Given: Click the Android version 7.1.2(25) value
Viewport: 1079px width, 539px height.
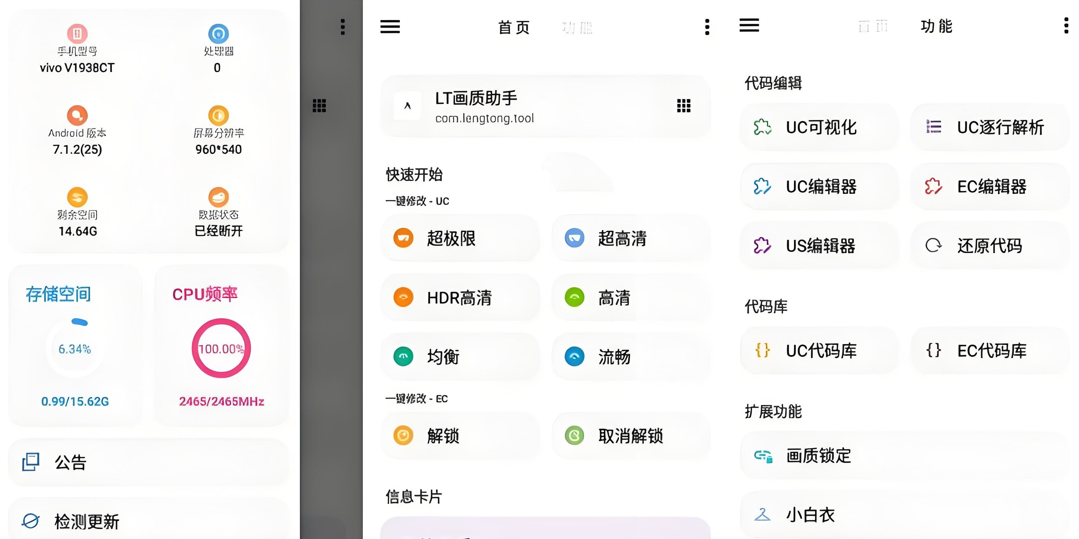Looking at the screenshot, I should (77, 149).
